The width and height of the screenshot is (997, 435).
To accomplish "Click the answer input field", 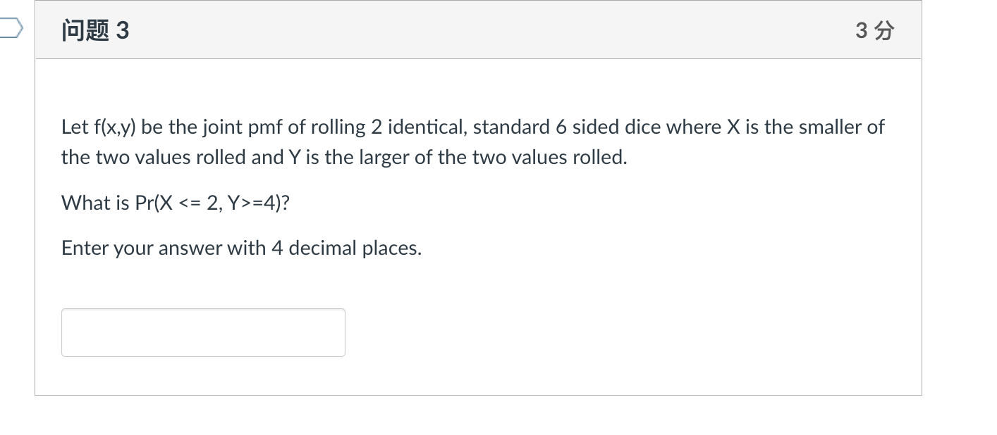I will point(203,332).
